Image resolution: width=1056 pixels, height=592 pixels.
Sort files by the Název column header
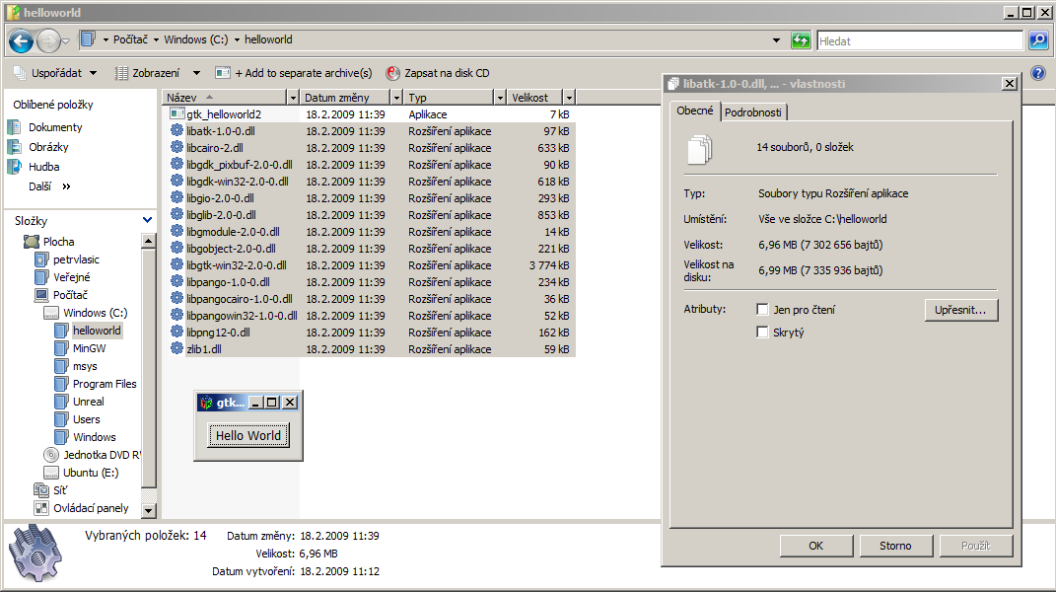tap(225, 98)
